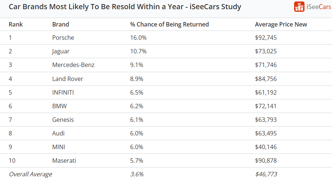The height and width of the screenshot is (180, 332).
Task: Click the Maserati brand entry
Action: coord(64,160)
